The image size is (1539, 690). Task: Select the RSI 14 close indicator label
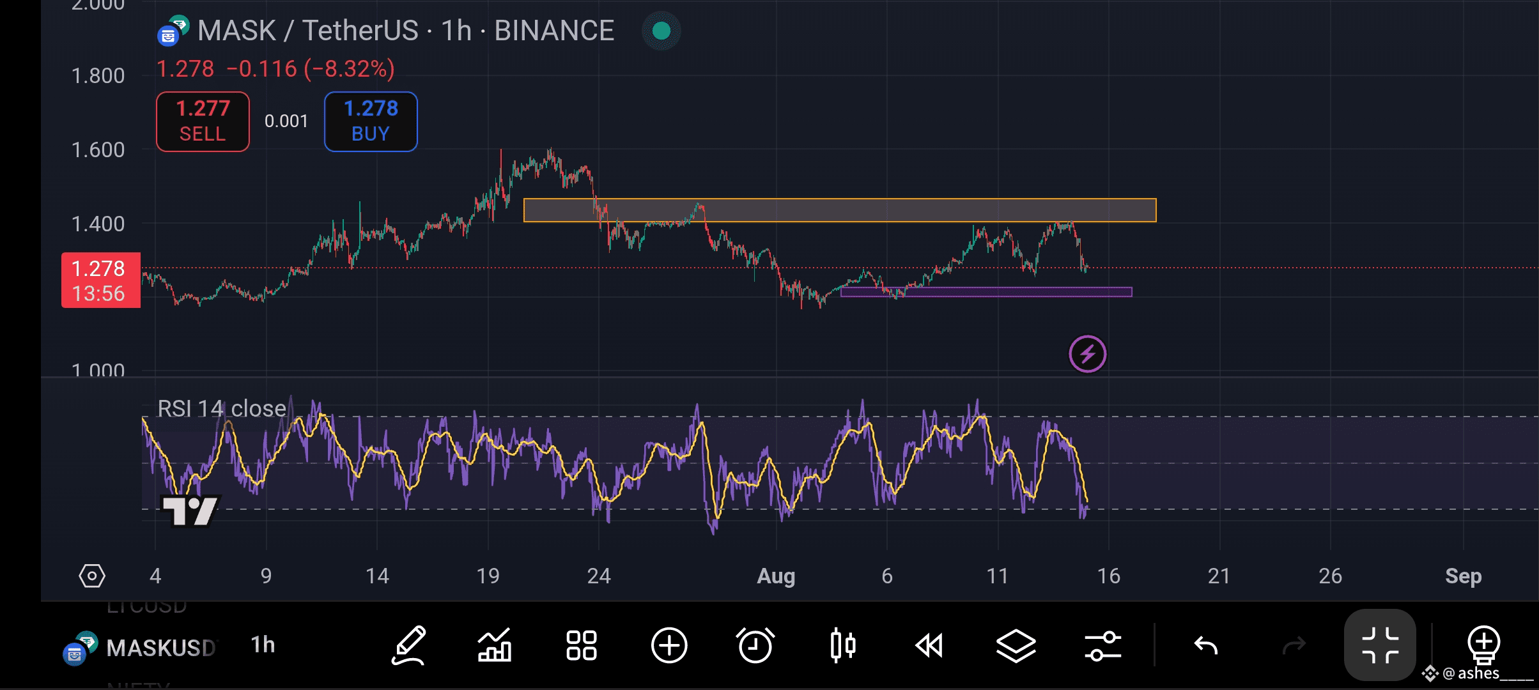222,408
